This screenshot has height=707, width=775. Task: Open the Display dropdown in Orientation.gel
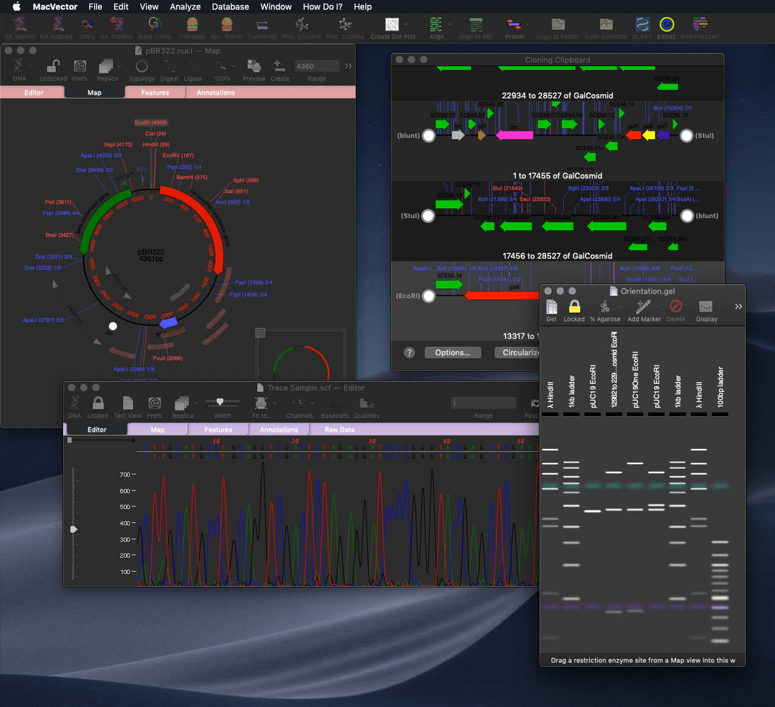(x=720, y=307)
